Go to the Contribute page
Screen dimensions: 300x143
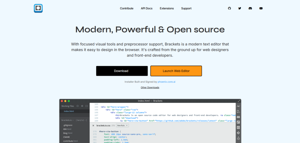pos(127,8)
